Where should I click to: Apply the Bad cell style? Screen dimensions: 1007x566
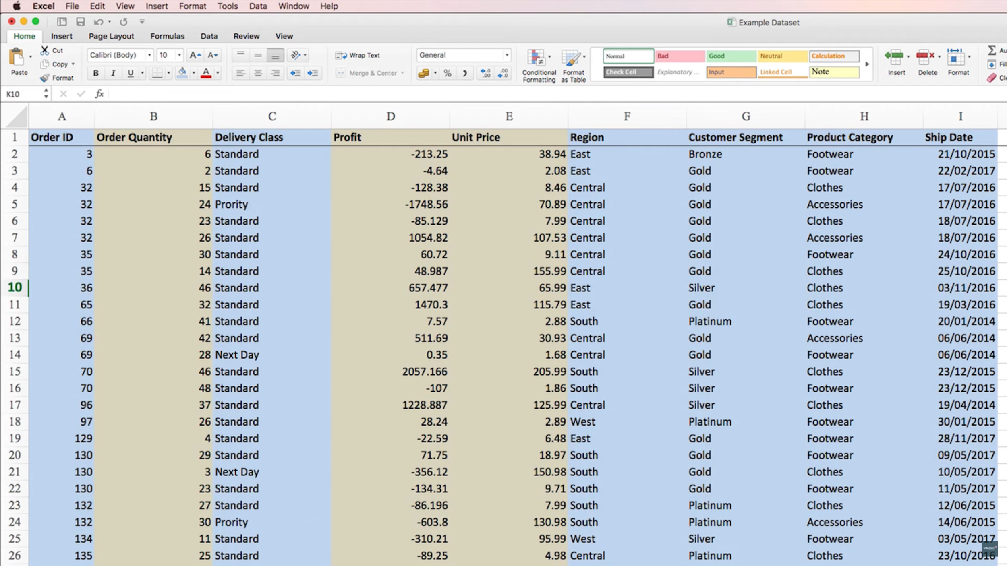point(680,56)
